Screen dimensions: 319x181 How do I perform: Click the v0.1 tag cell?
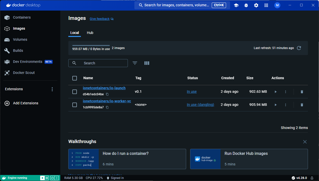click(138, 92)
